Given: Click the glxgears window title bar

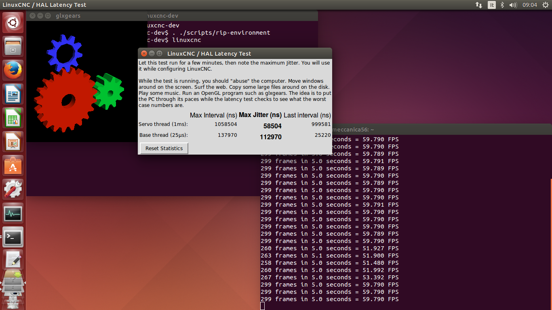Looking at the screenshot, I should (x=87, y=16).
